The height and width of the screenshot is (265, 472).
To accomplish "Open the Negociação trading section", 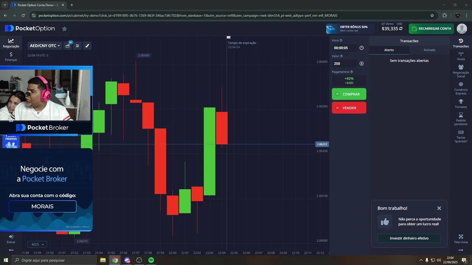I will (x=11, y=43).
